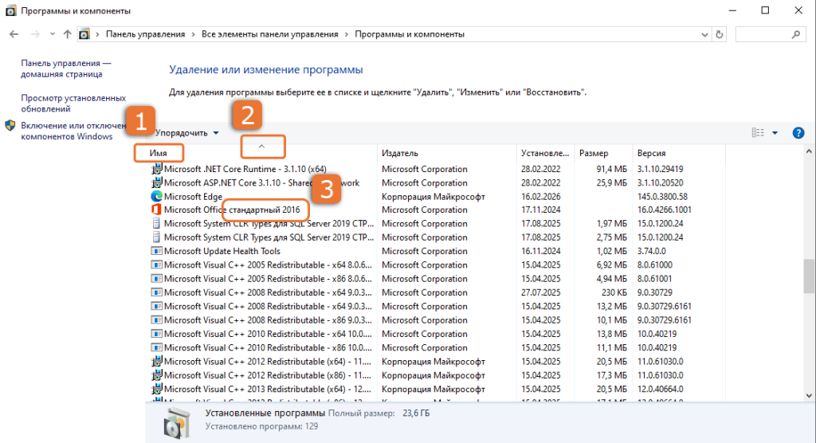
Task: Sort by the Имя column header
Action: point(159,153)
